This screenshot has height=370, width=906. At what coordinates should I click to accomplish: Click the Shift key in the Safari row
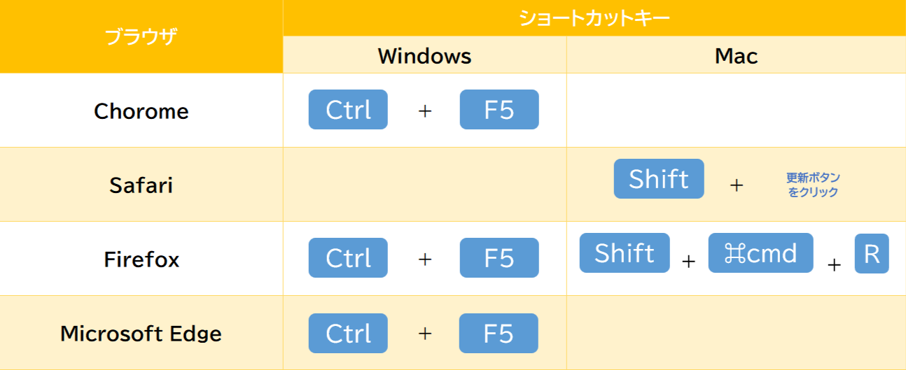[659, 178]
